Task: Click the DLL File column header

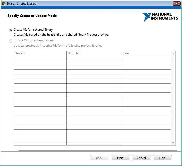Action: [x=94, y=53]
